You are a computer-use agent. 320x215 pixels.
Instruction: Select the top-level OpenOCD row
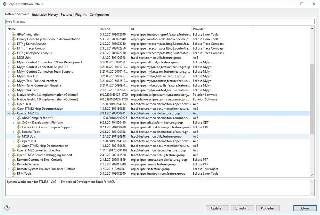tap(158, 104)
